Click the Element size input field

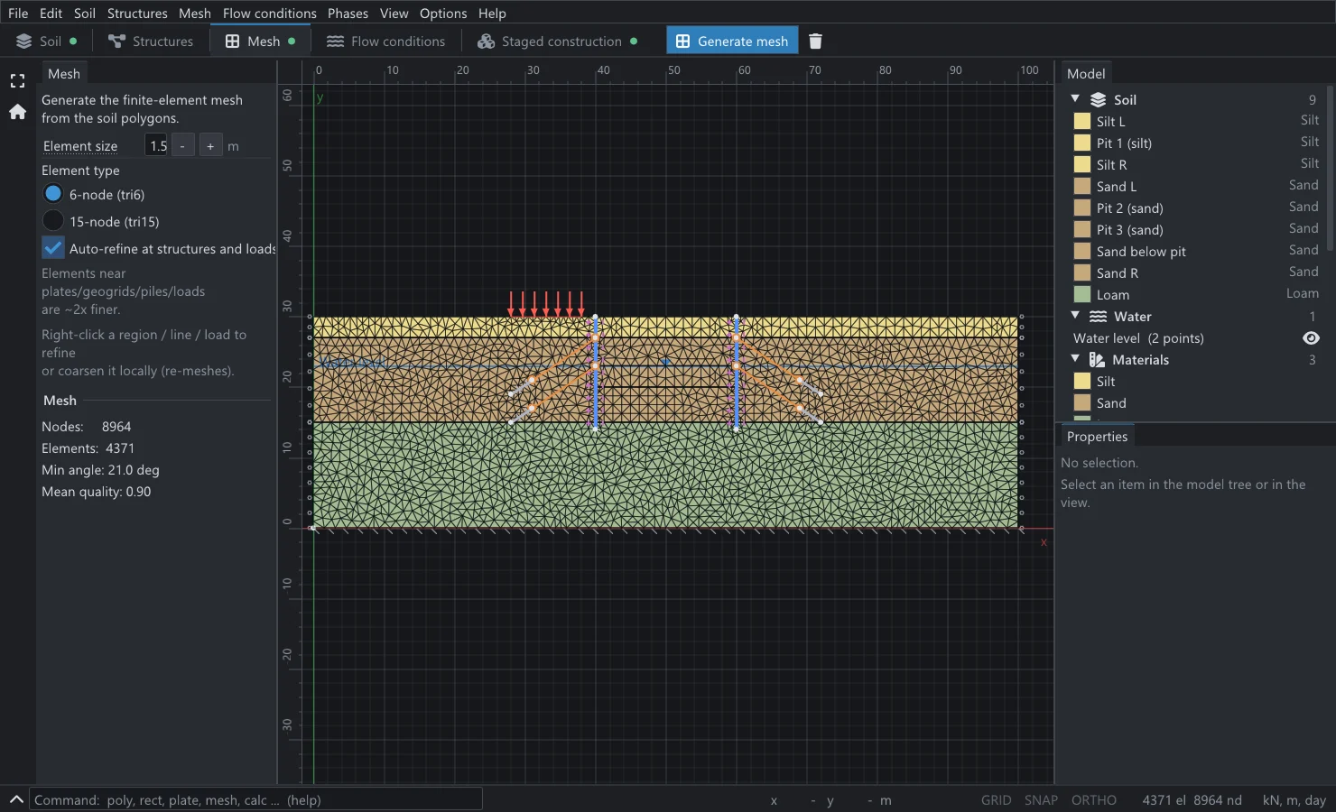coord(156,145)
